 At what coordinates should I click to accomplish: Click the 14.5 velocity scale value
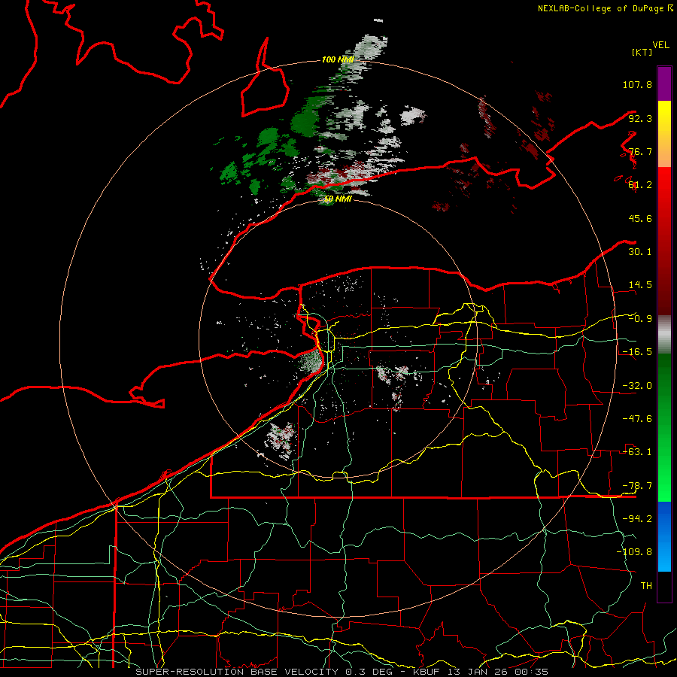coord(640,285)
